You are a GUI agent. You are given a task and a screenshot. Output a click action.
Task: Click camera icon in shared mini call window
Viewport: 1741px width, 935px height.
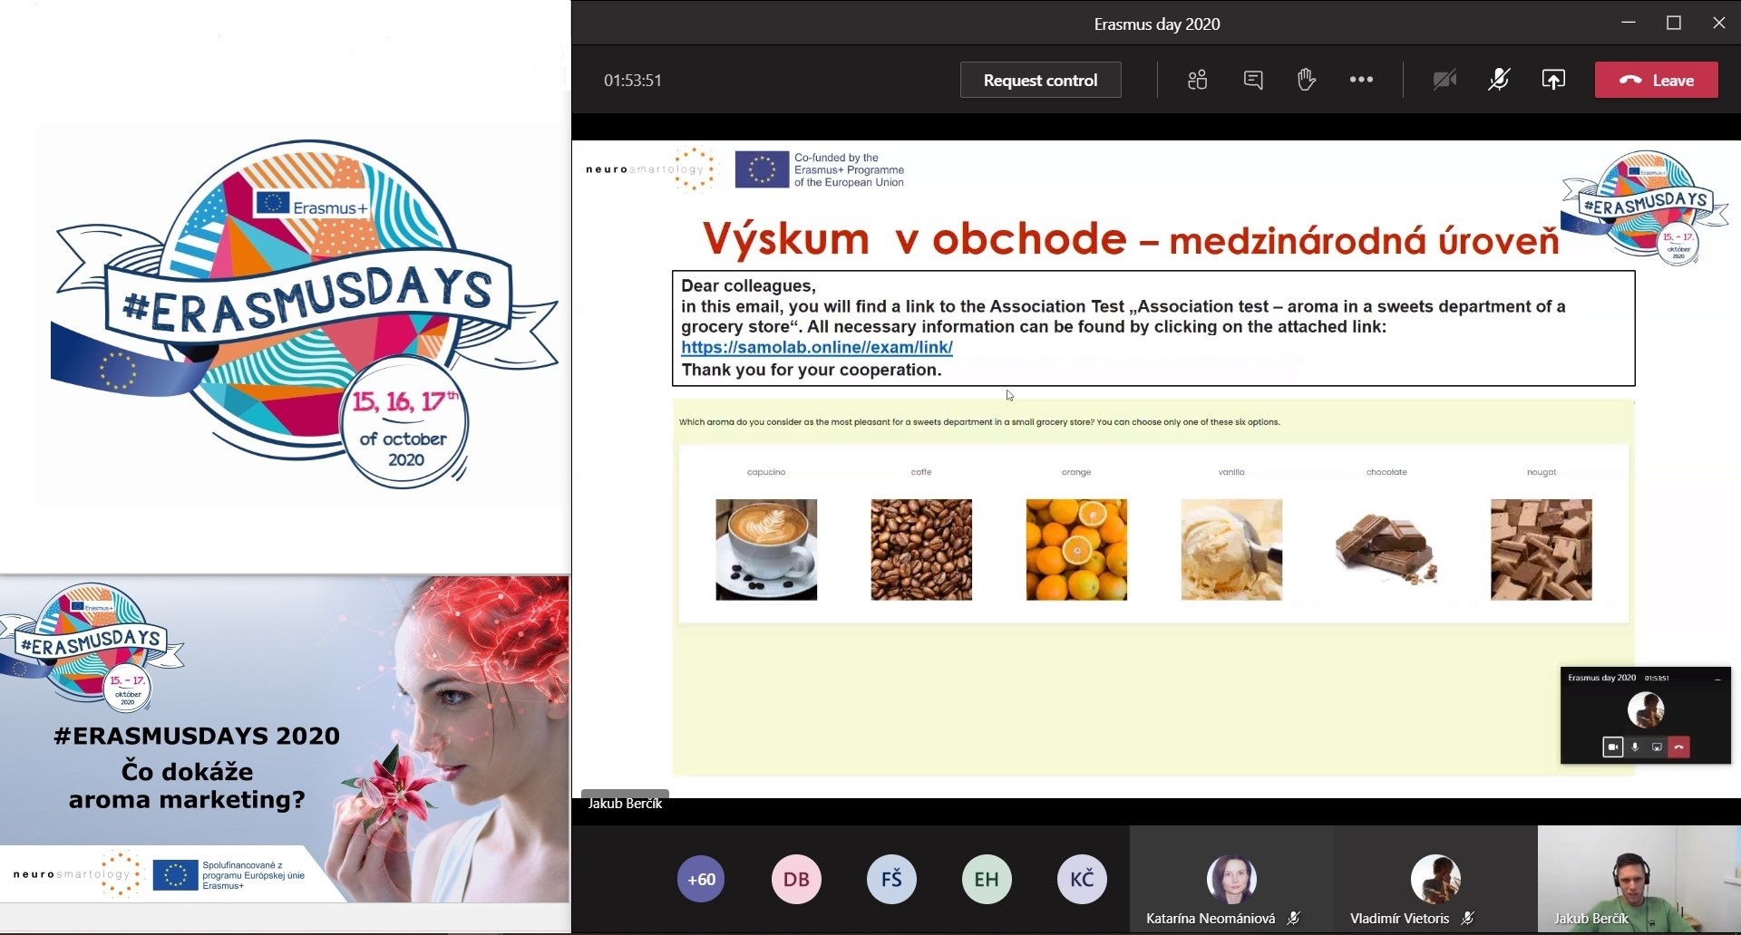tap(1612, 747)
